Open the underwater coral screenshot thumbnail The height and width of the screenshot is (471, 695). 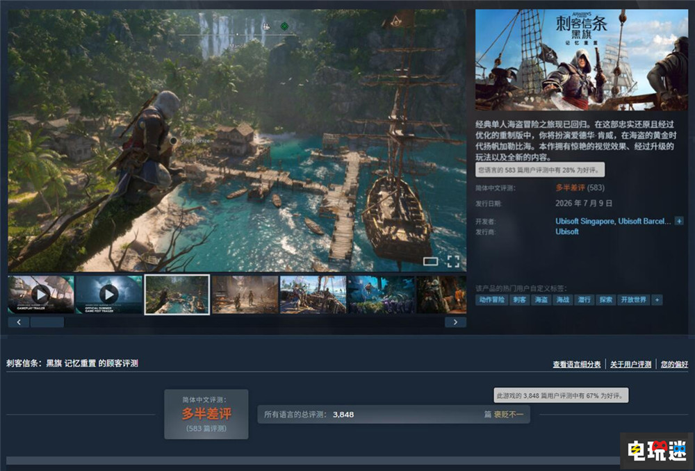(x=381, y=295)
